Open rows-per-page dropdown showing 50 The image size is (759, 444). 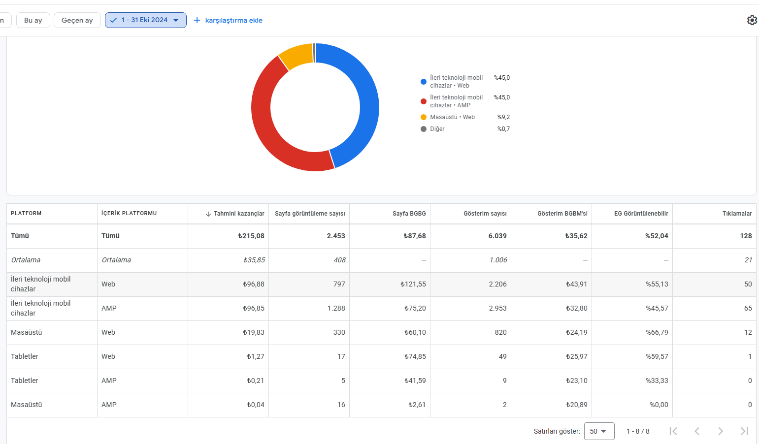point(599,431)
